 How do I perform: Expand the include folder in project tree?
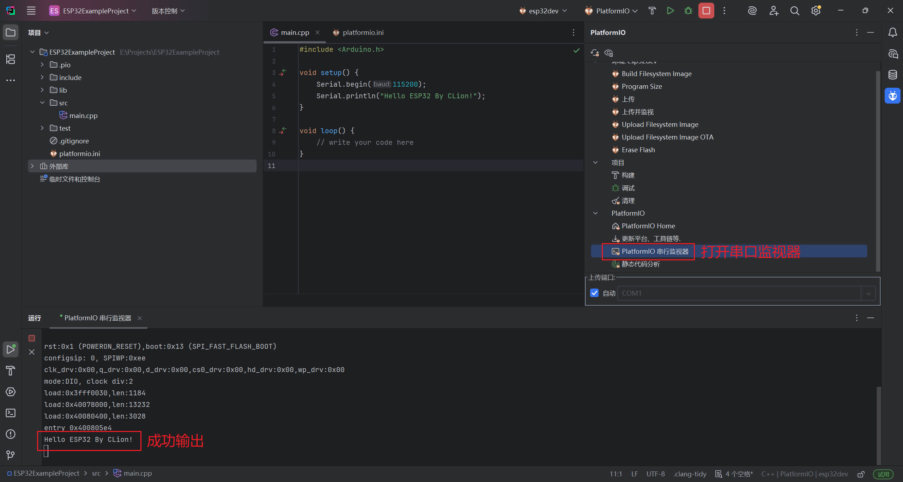42,78
